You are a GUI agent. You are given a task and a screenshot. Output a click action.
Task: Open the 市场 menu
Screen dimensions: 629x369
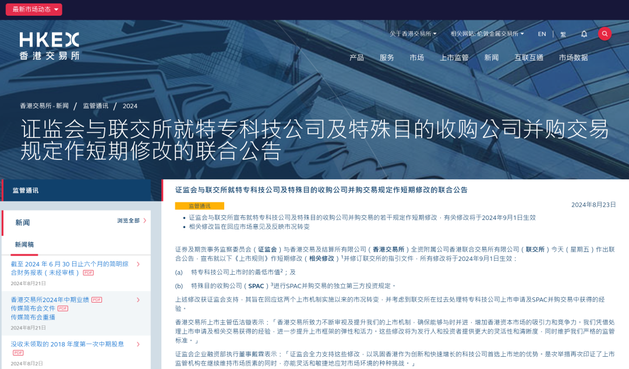[x=417, y=58]
